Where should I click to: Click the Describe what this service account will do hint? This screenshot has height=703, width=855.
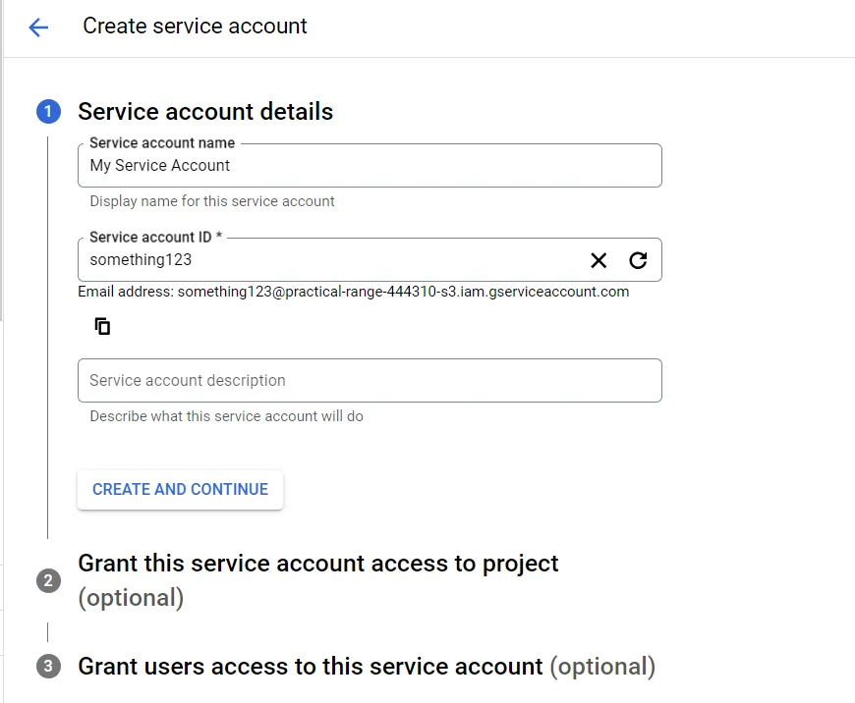[x=226, y=416]
